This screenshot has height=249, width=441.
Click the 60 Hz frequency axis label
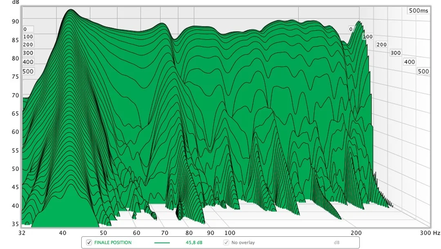point(137,233)
